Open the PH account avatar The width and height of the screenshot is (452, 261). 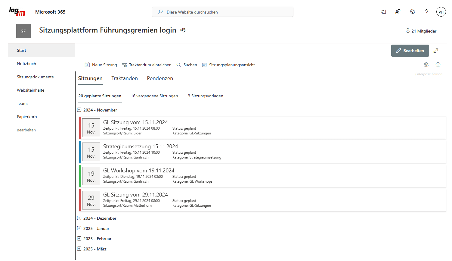coord(441,12)
